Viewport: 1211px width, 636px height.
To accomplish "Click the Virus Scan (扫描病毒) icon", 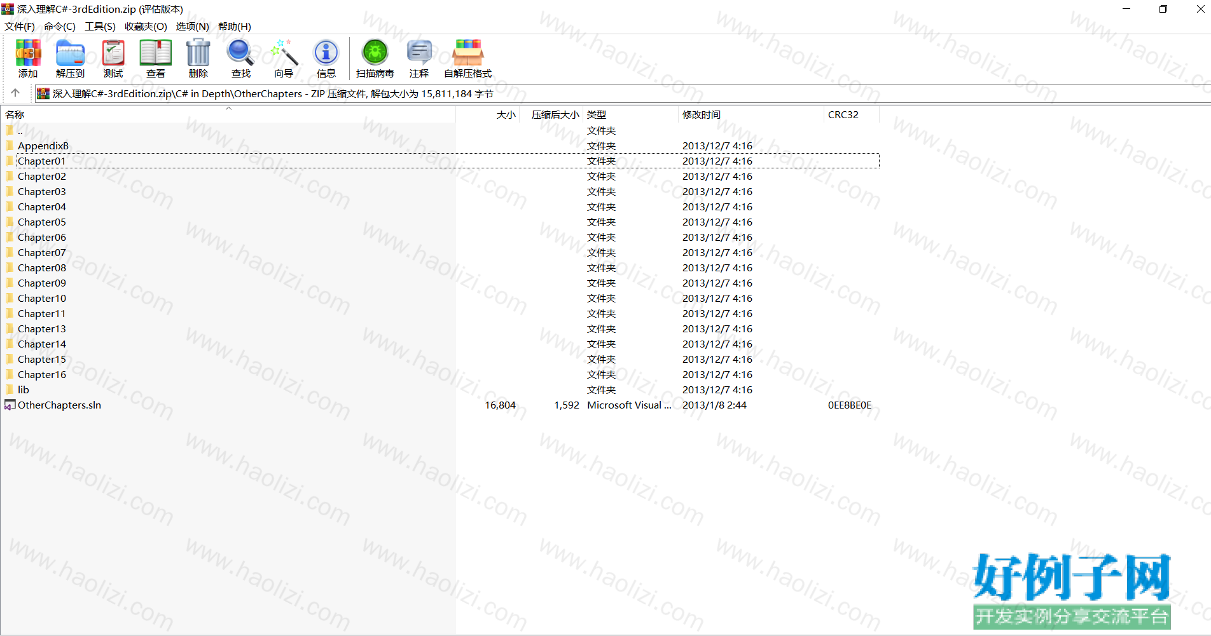I will pos(375,53).
